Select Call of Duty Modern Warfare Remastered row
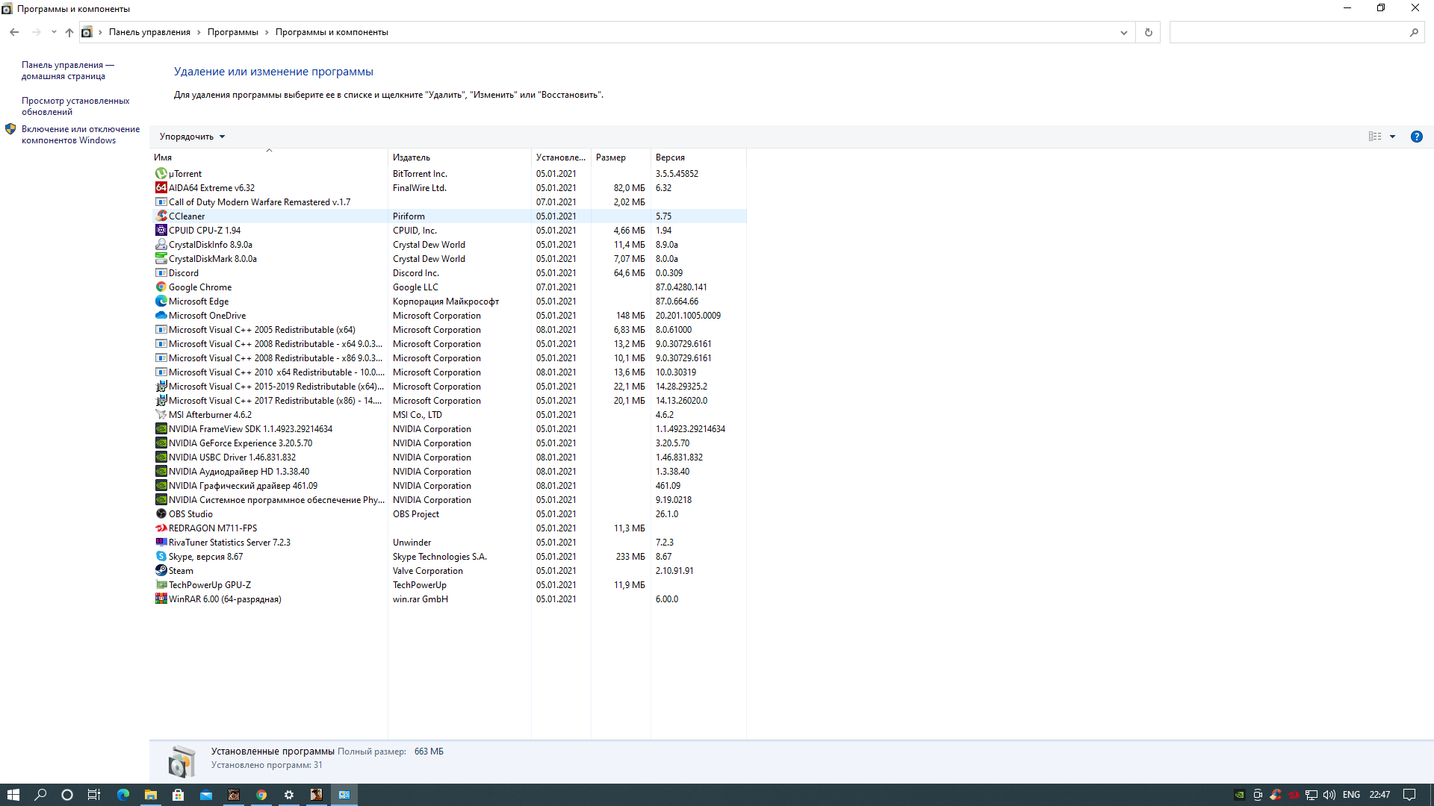The width and height of the screenshot is (1434, 806). click(449, 202)
